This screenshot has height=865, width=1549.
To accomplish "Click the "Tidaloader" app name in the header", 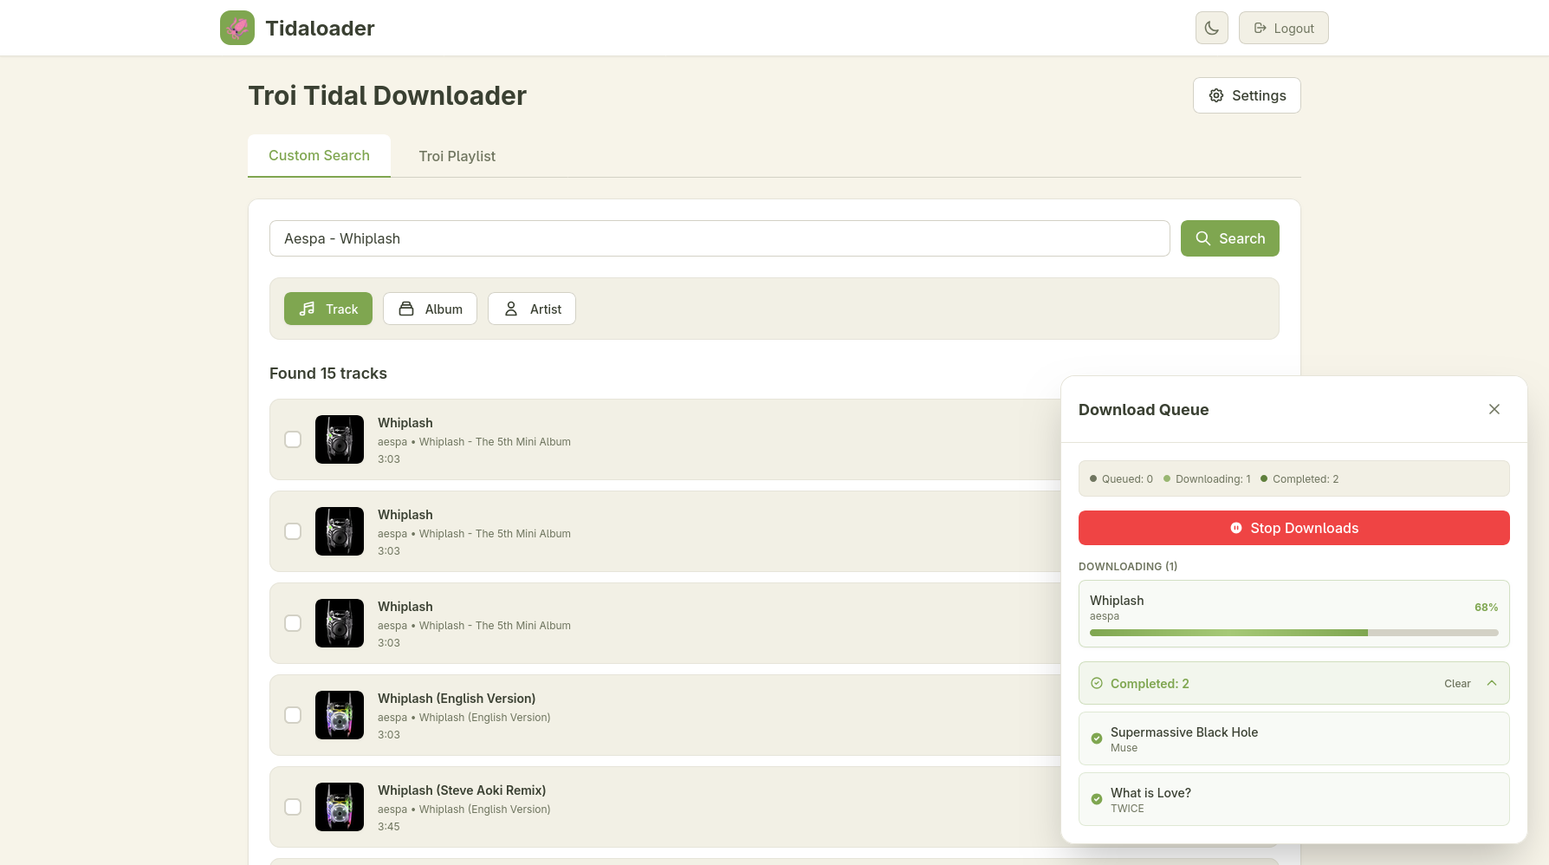I will [x=320, y=29].
